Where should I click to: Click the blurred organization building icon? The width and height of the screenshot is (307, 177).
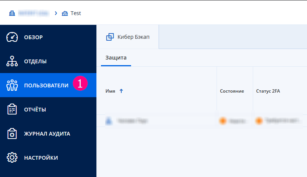12,13
